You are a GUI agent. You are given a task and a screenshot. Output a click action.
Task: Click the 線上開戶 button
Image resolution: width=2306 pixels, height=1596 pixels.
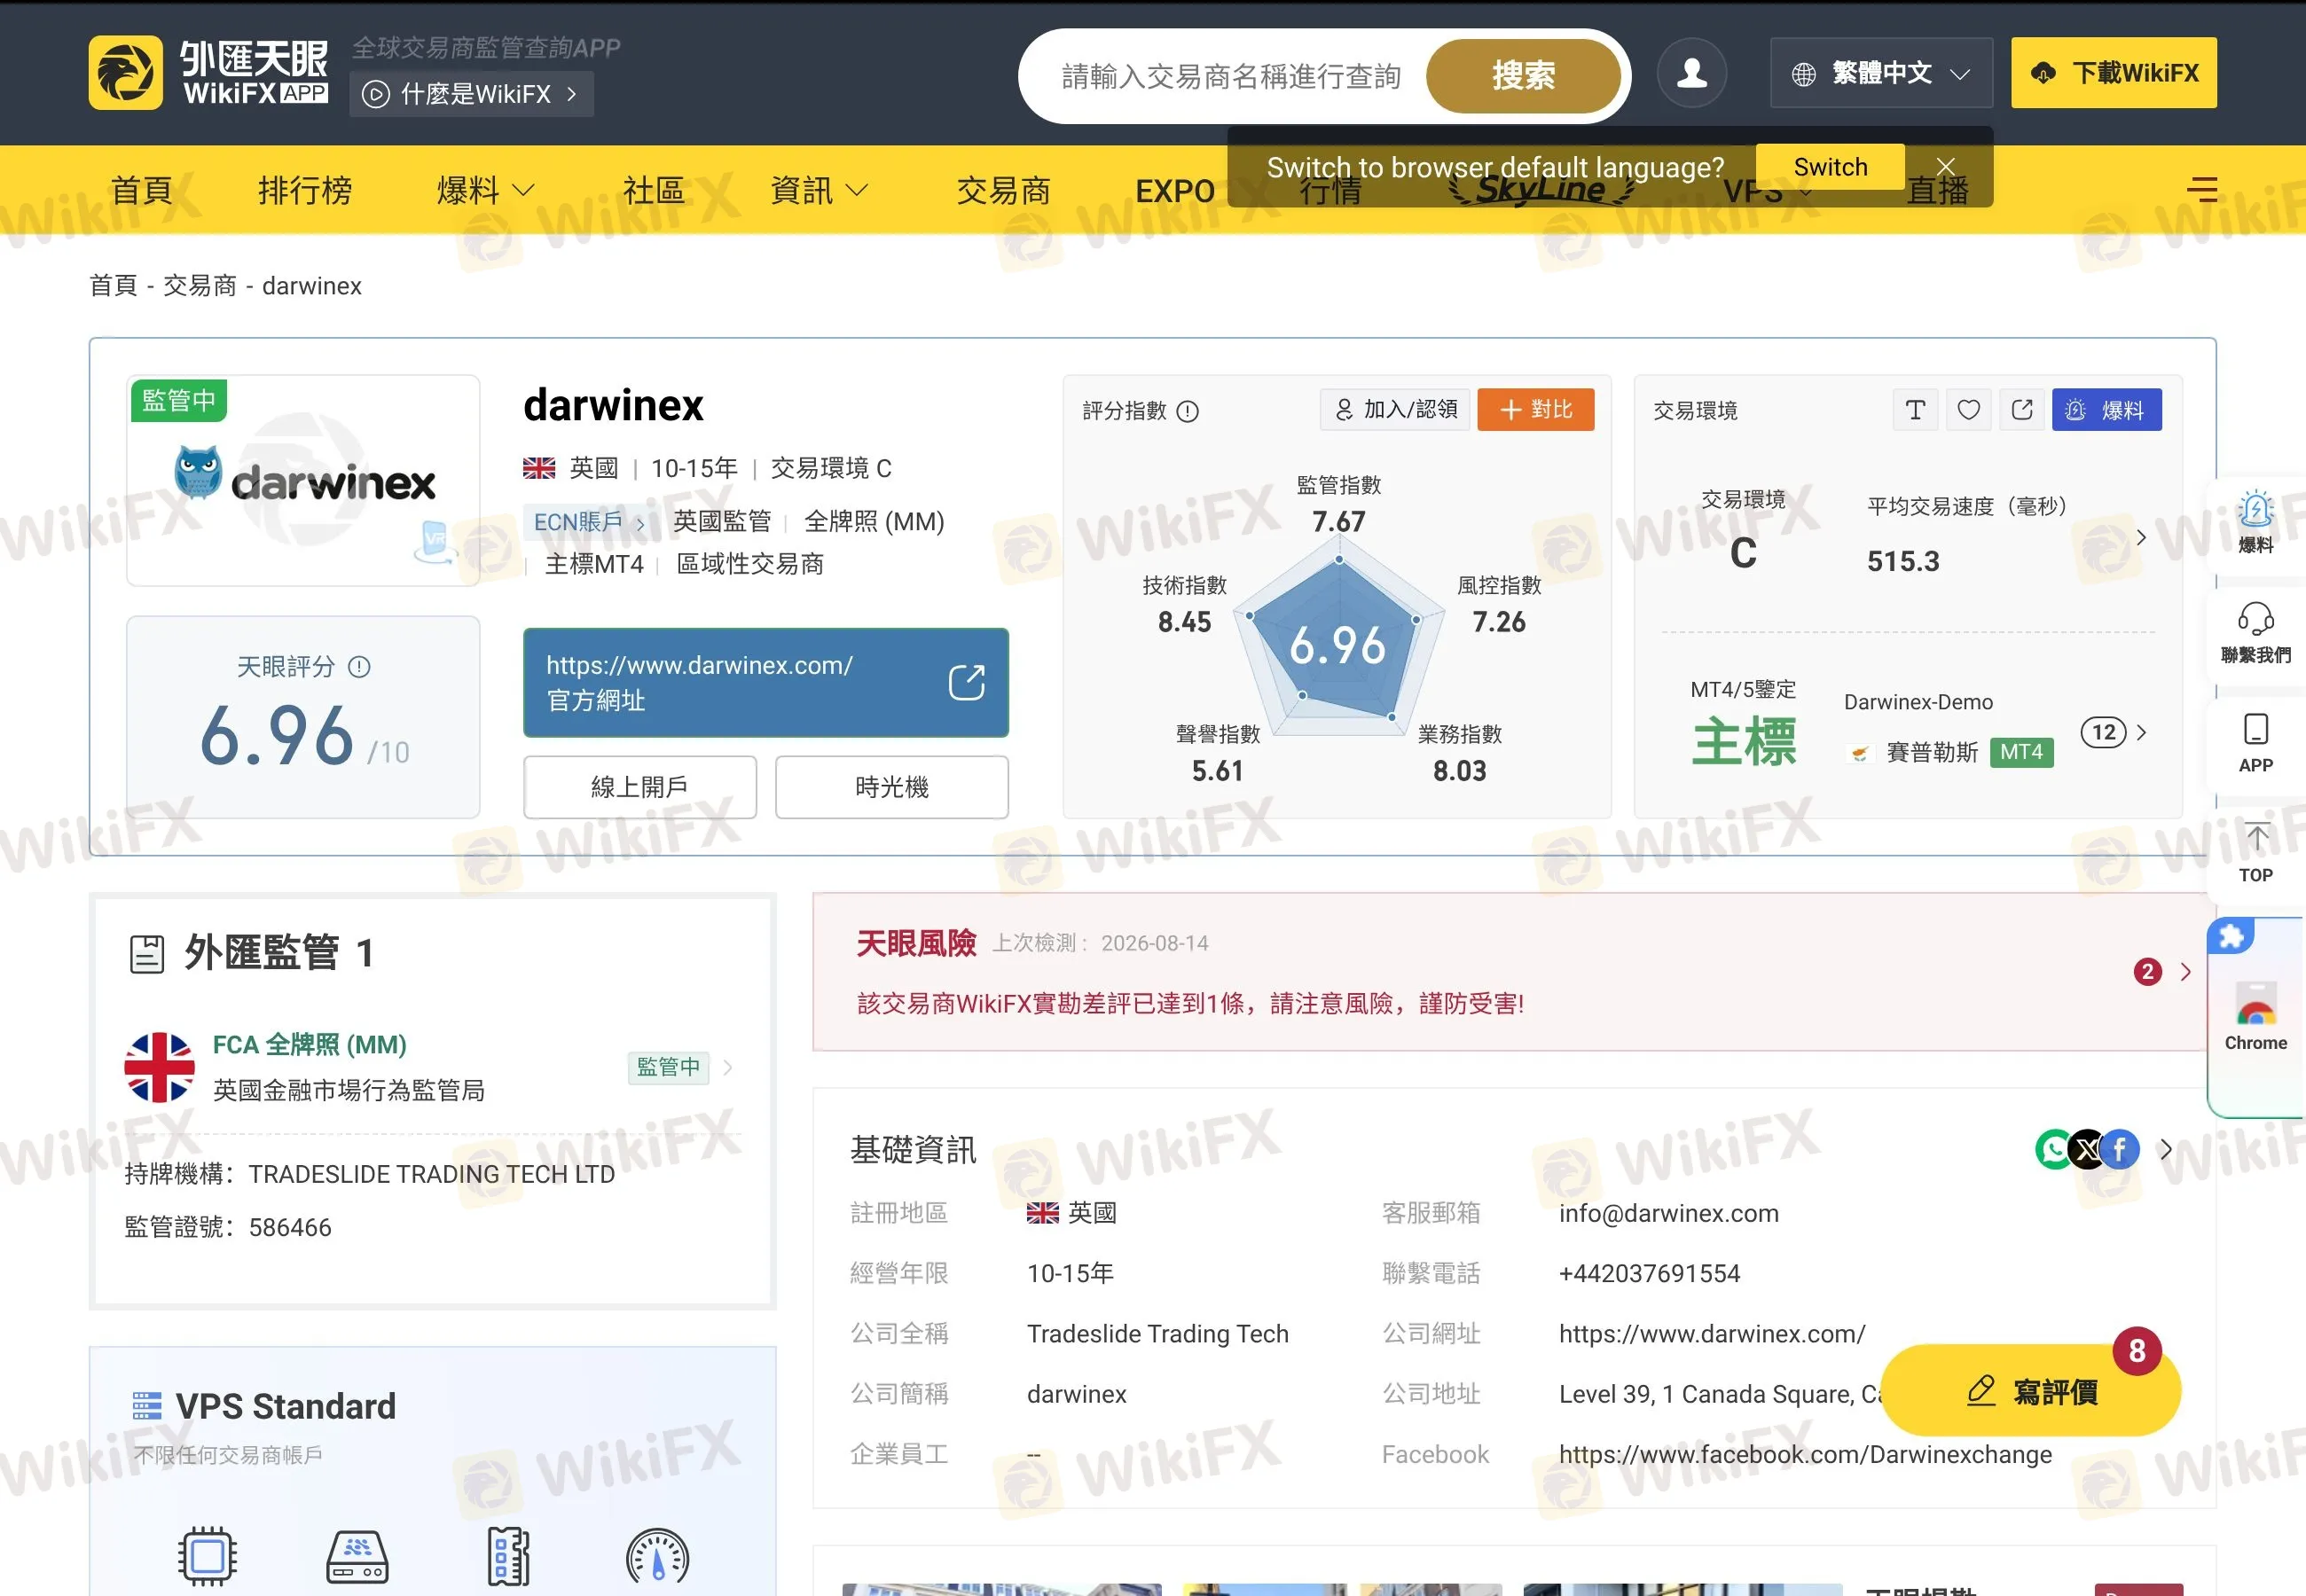tap(640, 787)
